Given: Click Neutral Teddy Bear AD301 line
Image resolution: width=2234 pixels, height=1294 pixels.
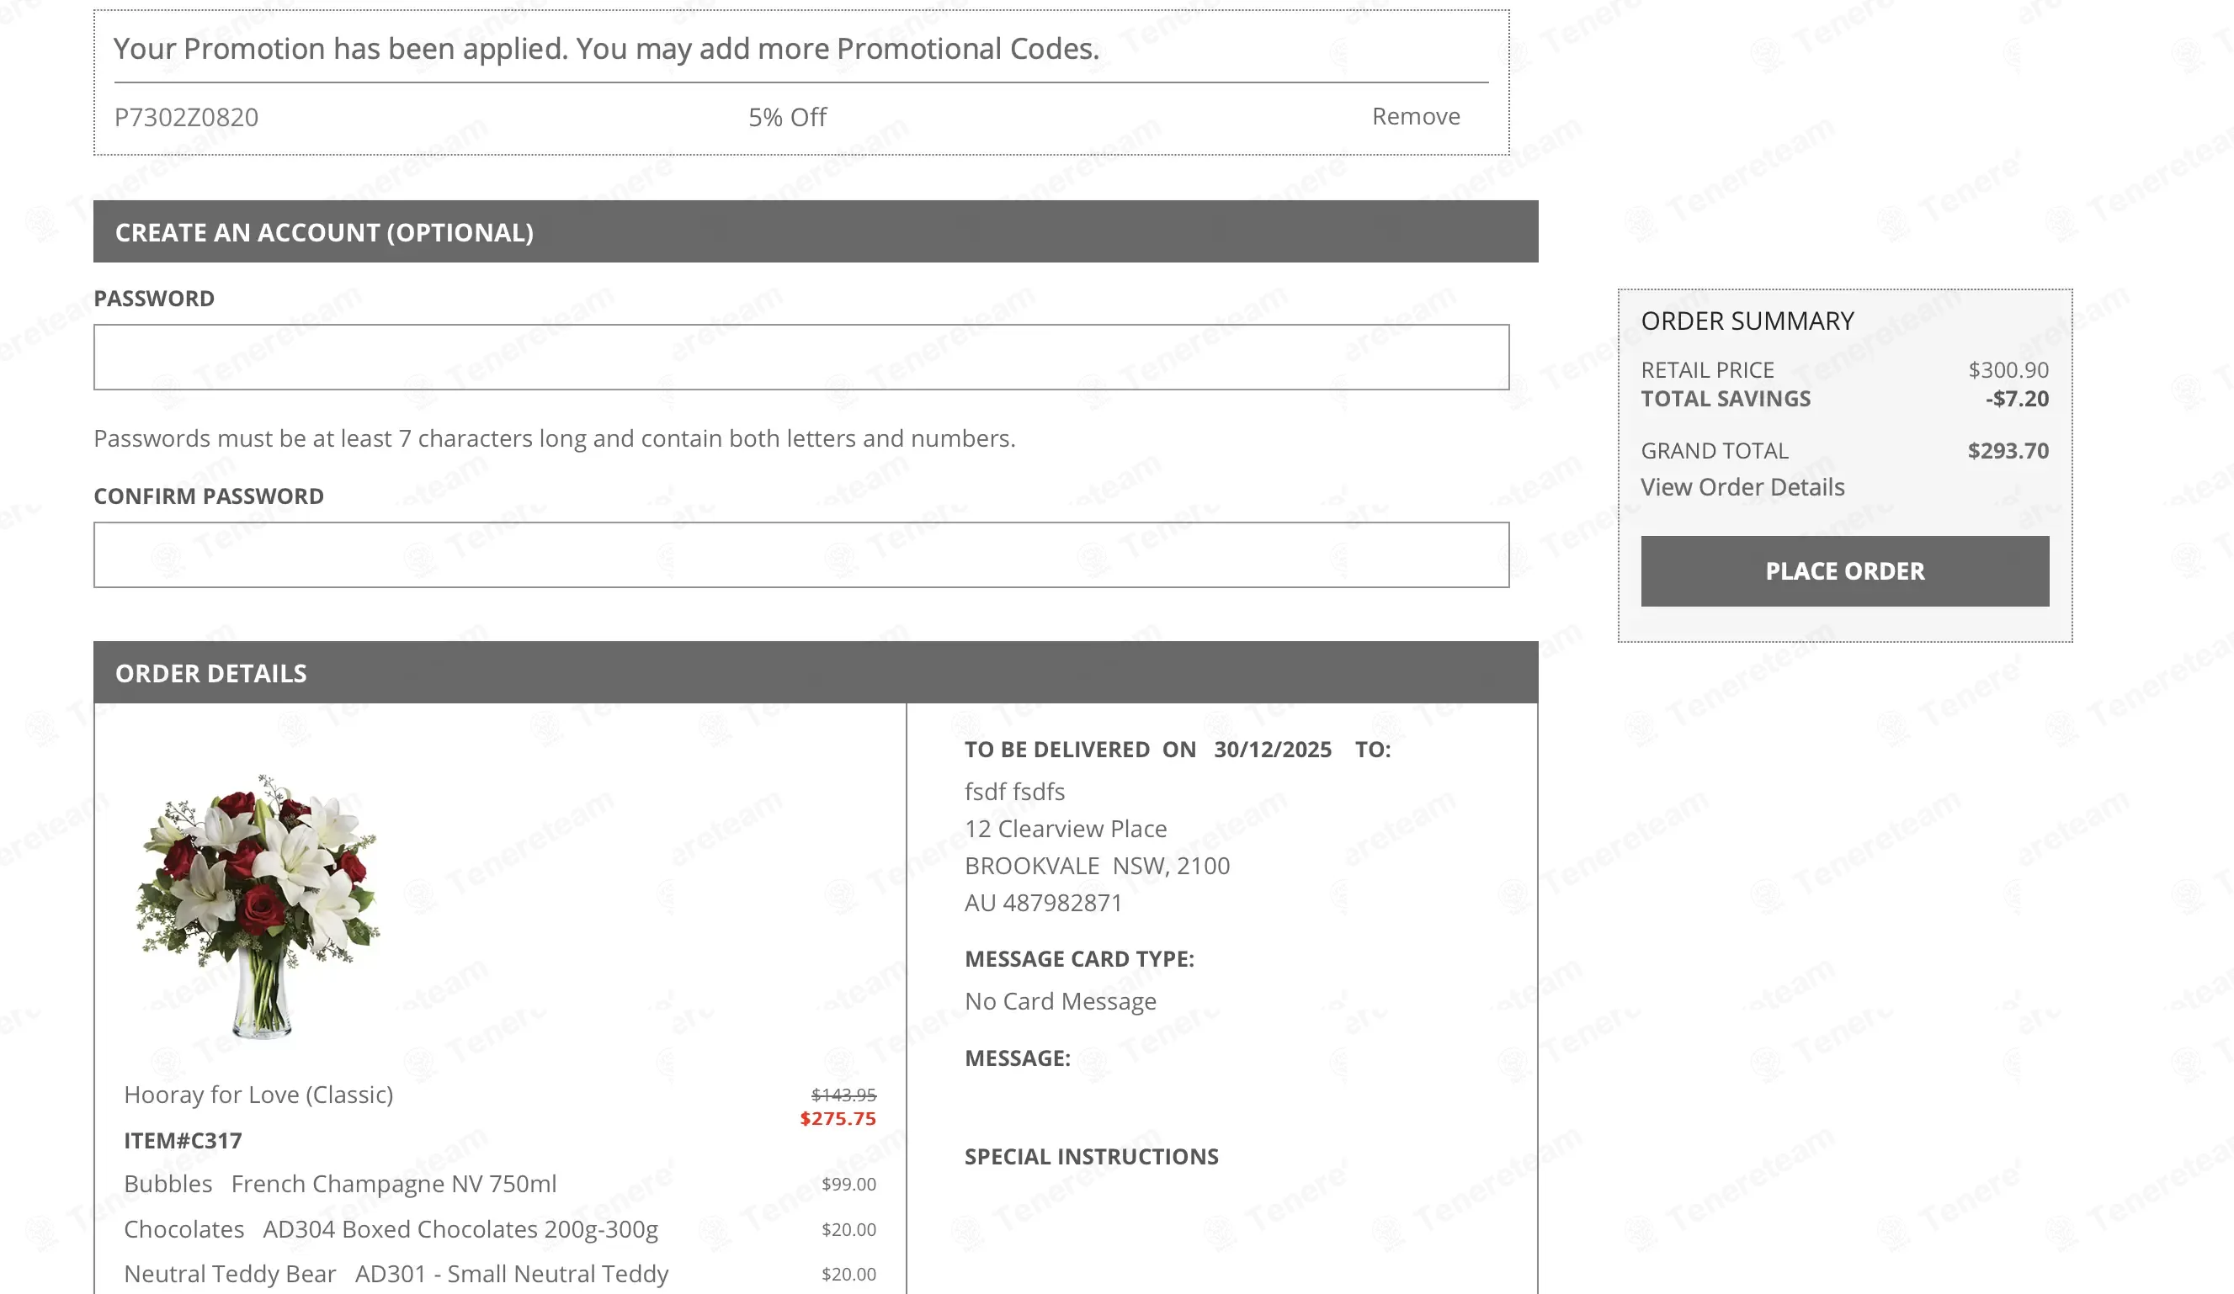Looking at the screenshot, I should point(396,1274).
